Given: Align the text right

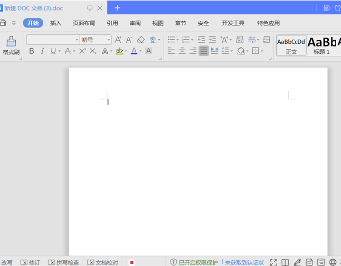Looking at the screenshot, I should (193, 51).
